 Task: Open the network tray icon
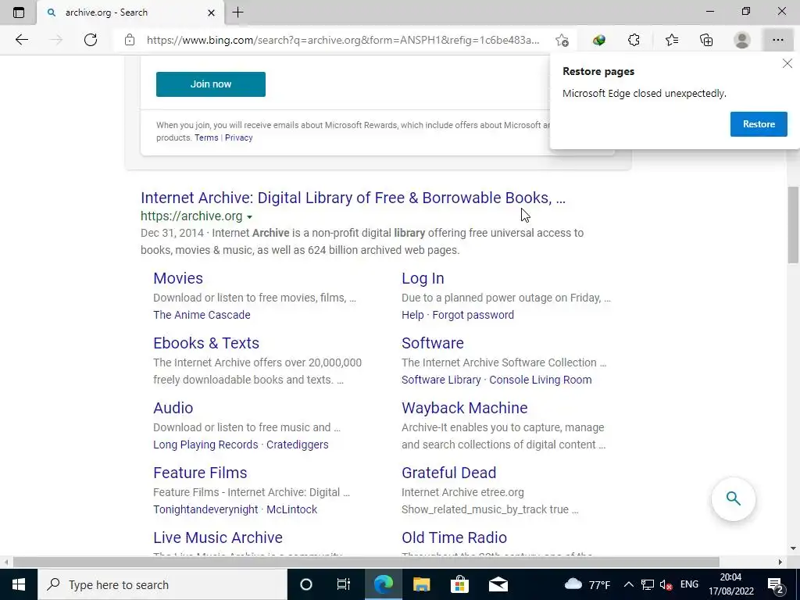(x=648, y=584)
